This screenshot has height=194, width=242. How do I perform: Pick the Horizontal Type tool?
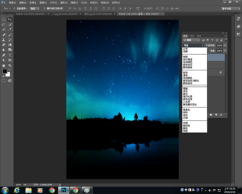10,55
